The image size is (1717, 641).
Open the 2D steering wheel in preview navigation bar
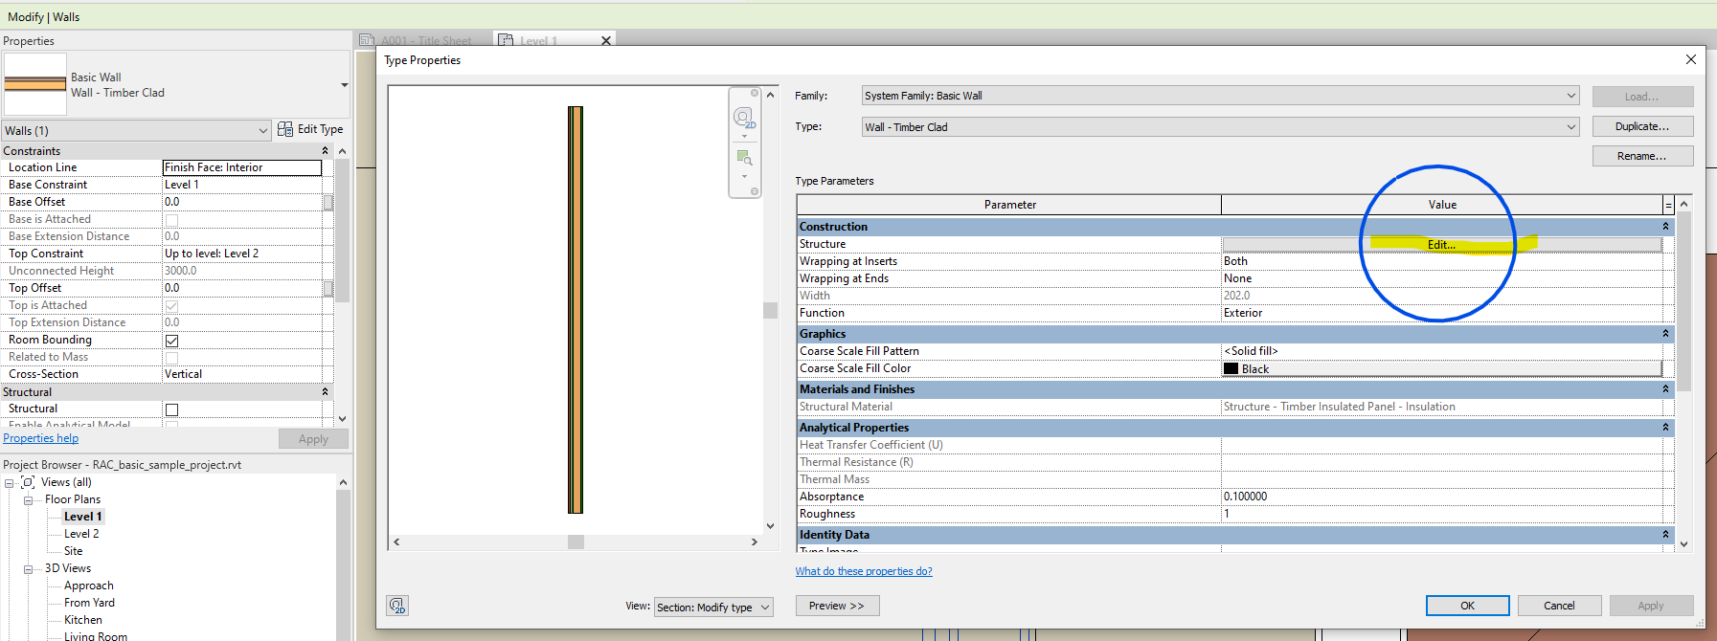coord(743,117)
